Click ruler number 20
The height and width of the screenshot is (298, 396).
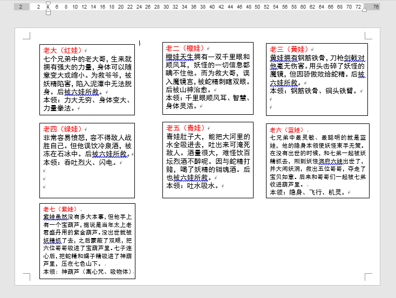point(121,7)
